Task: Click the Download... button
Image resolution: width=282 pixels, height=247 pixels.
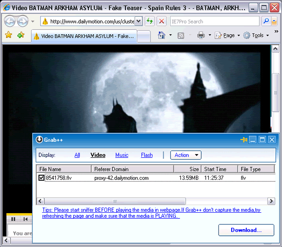Action: pyautogui.click(x=246, y=230)
